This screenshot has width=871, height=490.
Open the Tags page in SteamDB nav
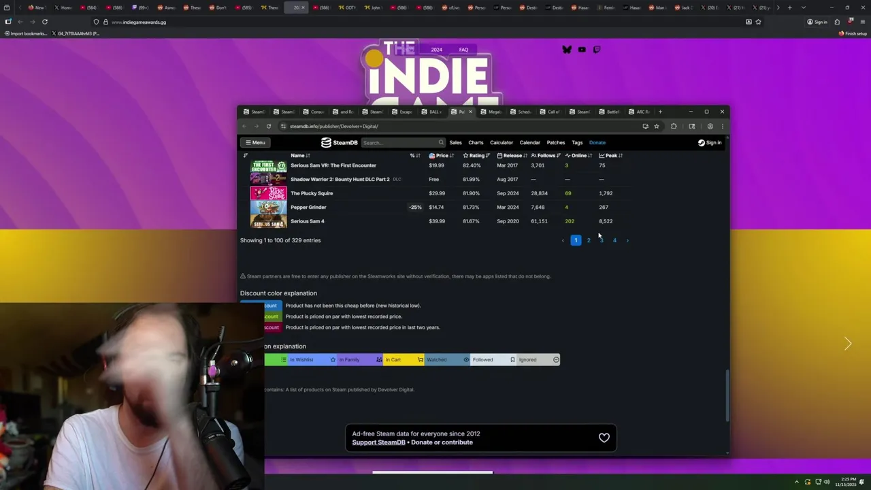click(x=577, y=142)
